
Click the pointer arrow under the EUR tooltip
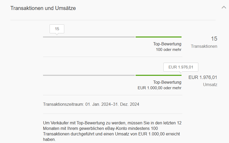pyautogui.click(x=180, y=72)
